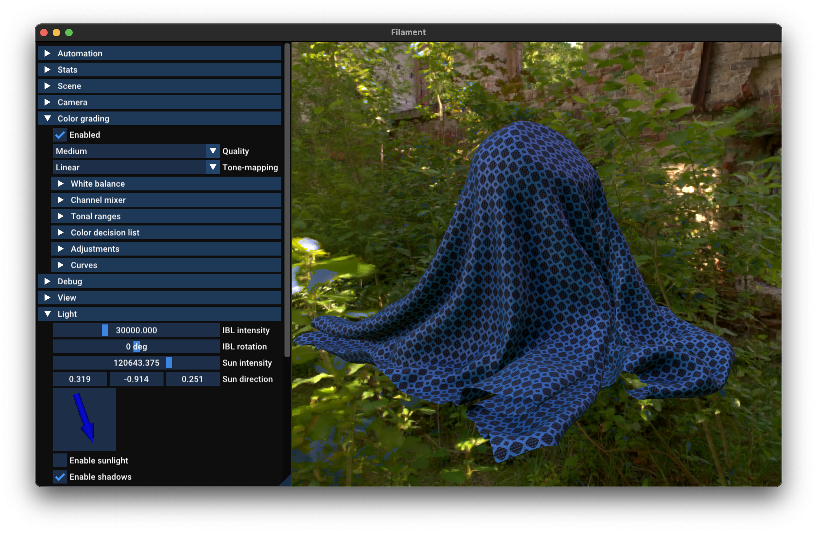Click the Scene header label
817x533 pixels.
coord(69,86)
